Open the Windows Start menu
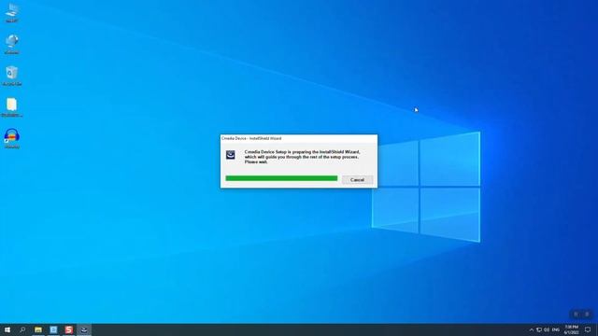 [7, 329]
